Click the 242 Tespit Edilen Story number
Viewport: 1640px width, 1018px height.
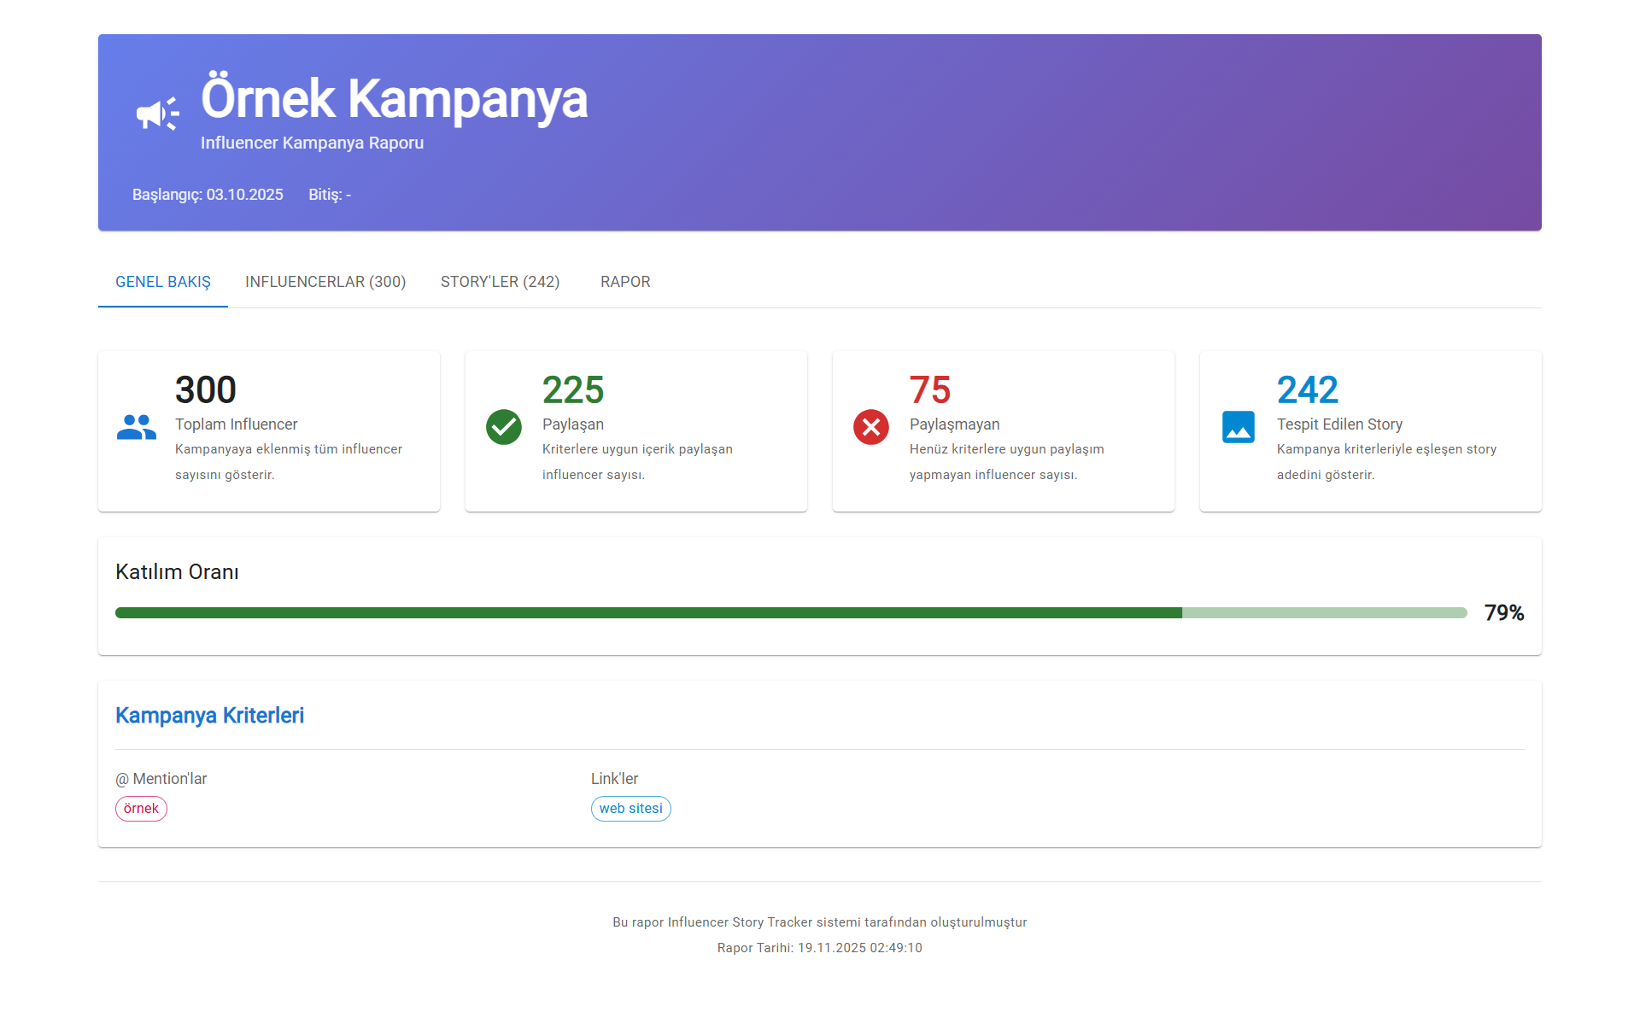tap(1308, 390)
